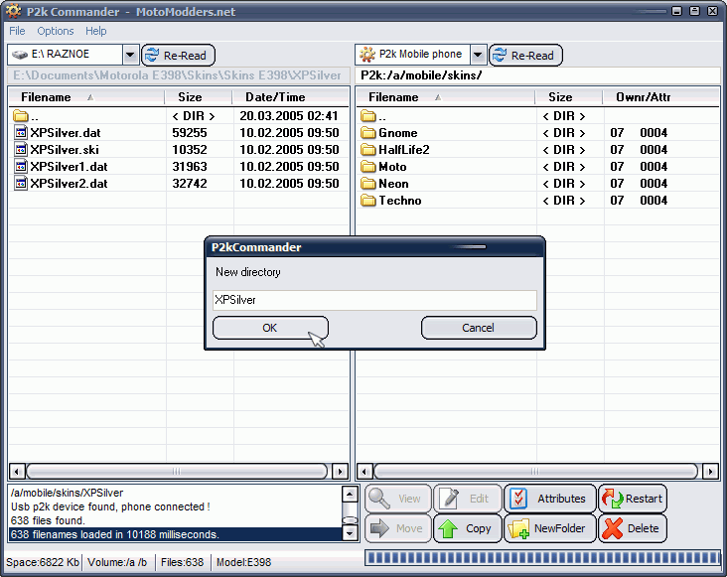
Task: Click the E:\ RAZNOE drive icon
Action: pyautogui.click(x=20, y=55)
